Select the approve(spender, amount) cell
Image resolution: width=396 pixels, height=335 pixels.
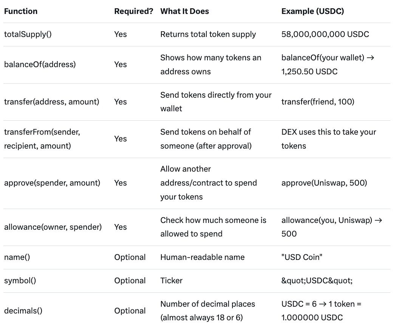point(52,183)
